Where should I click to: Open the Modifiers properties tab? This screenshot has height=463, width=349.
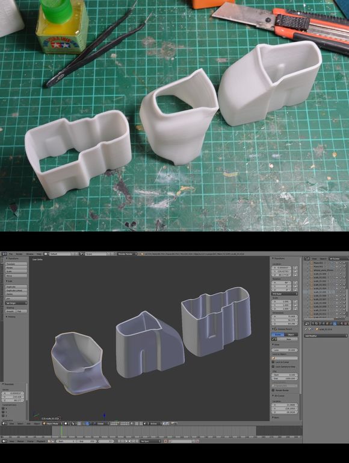tap(335, 324)
